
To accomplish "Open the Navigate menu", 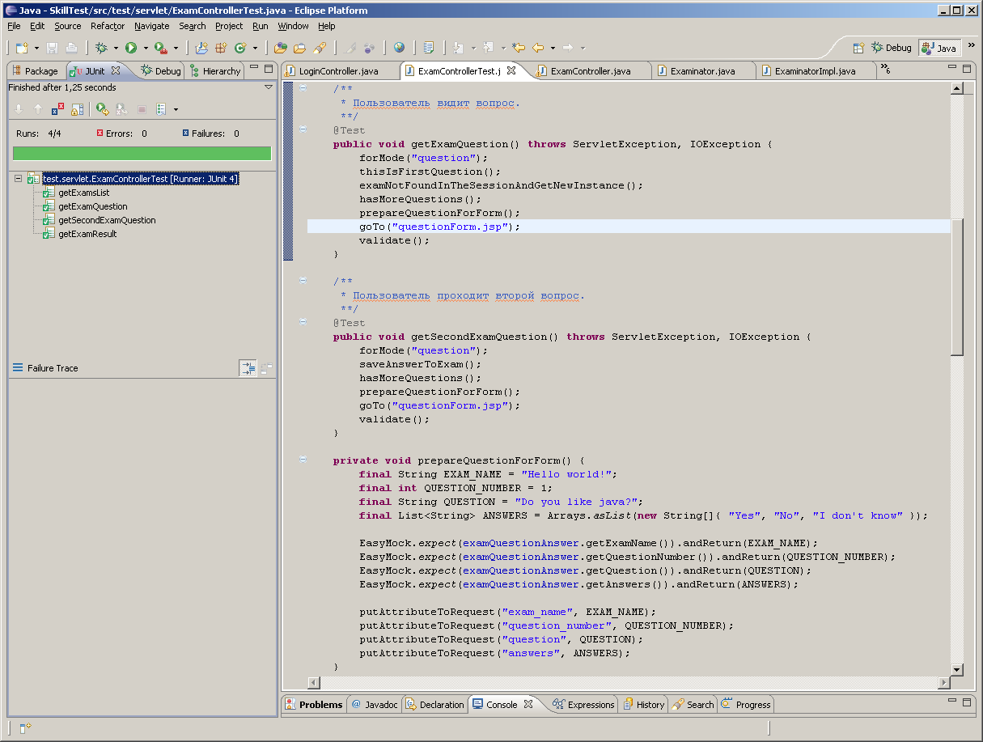I will coord(151,26).
